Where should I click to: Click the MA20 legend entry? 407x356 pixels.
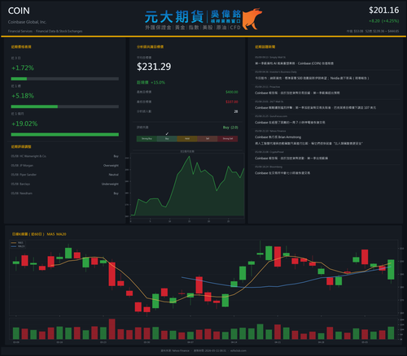18,246
